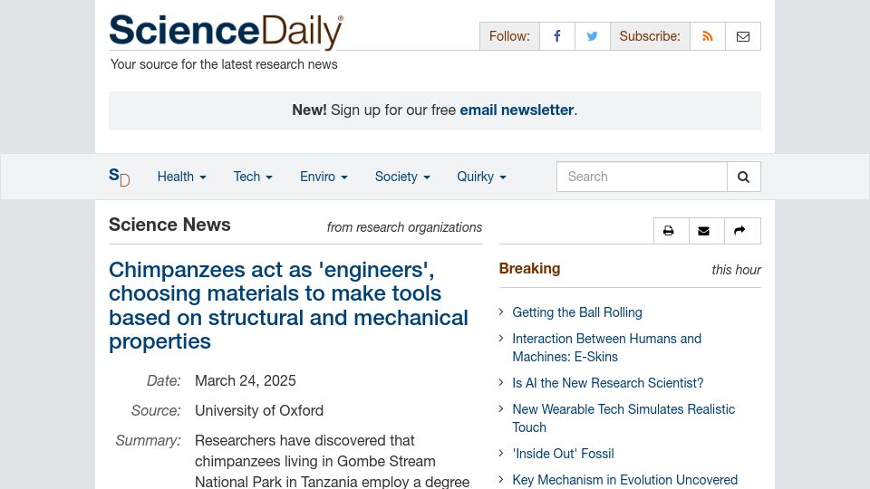Expand the Health dropdown menu
The width and height of the screenshot is (870, 489).
pos(181,177)
